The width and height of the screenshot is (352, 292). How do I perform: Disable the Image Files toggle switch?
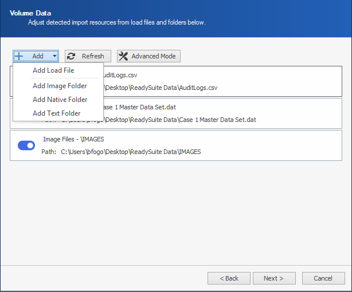pos(26,145)
